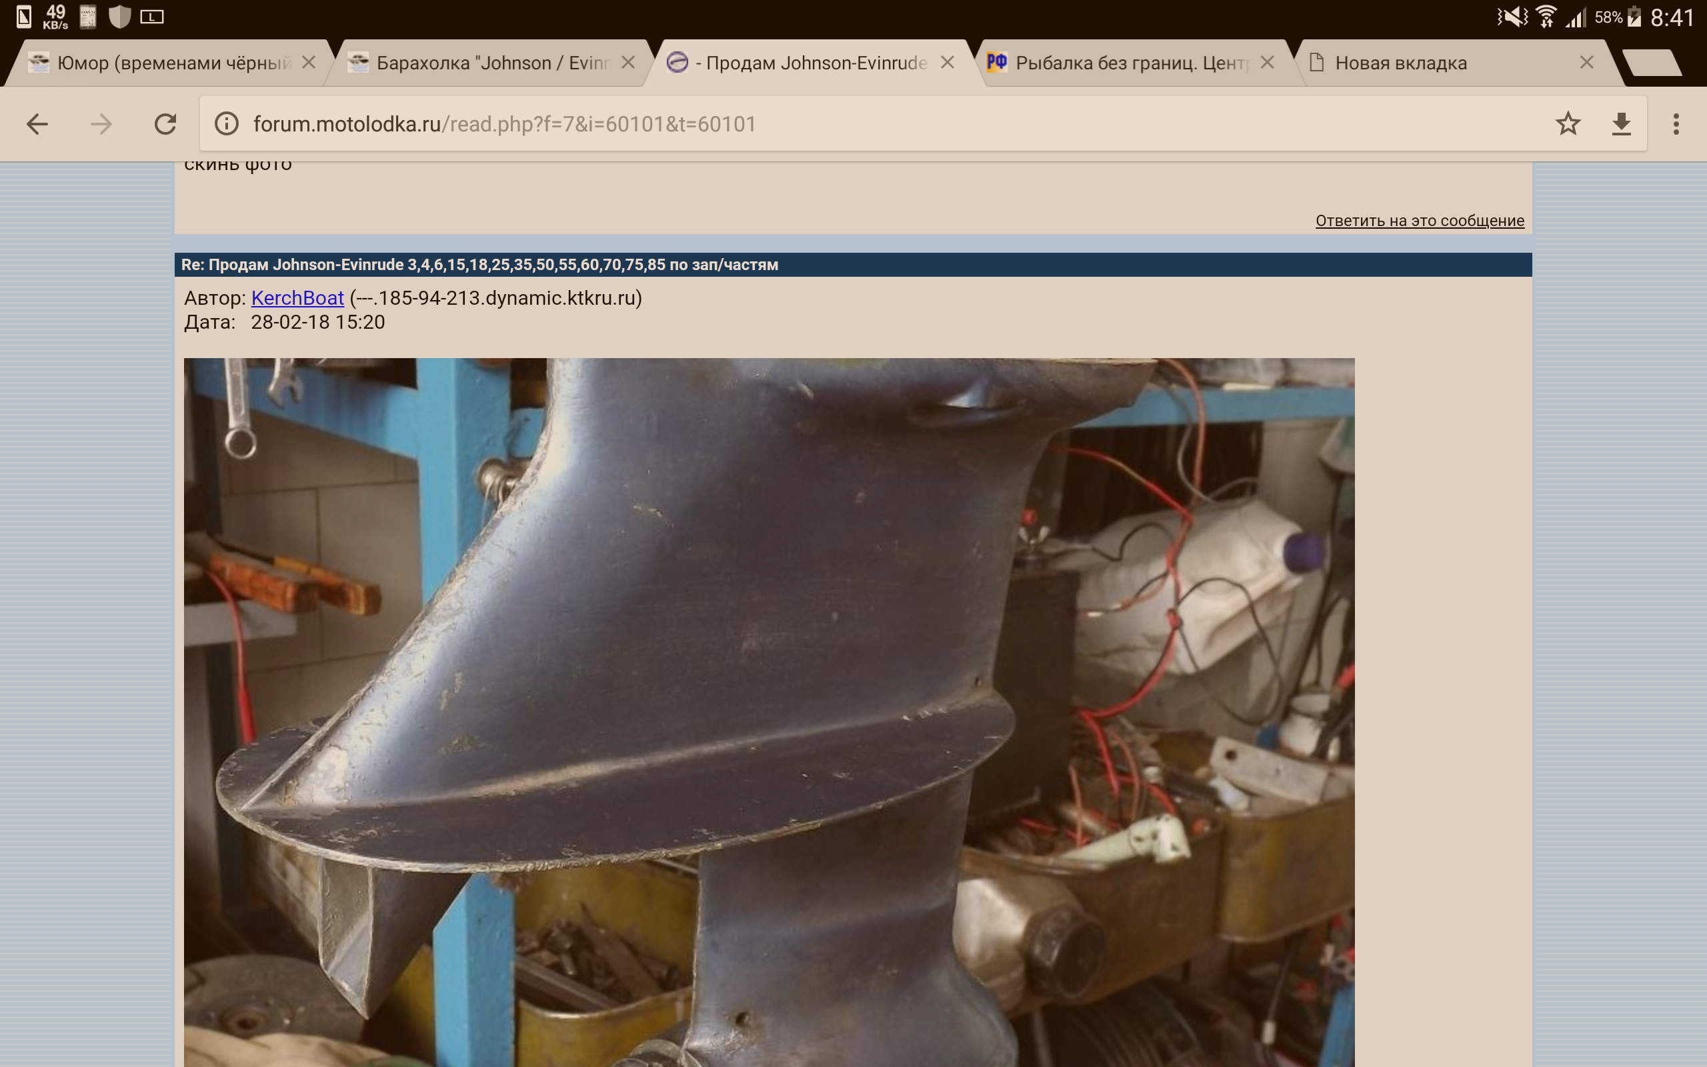1707x1067 pixels.
Task: Go back to the previous page
Action: (x=37, y=124)
